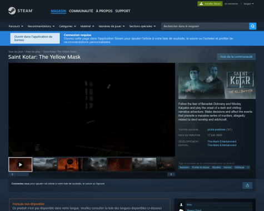Screen dimensions: 264x211
Task: Expand the Matériel dropdown
Action: (87, 26)
